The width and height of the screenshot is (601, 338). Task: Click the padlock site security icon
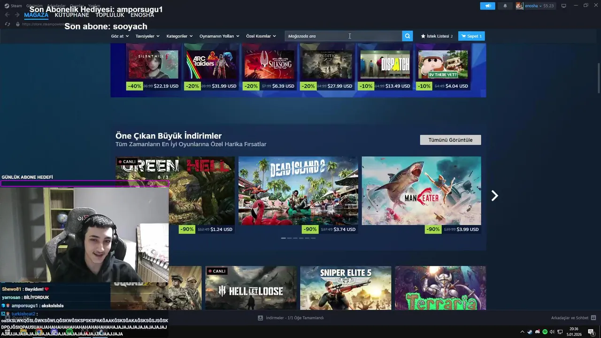click(18, 24)
